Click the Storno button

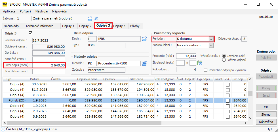(266, 114)
